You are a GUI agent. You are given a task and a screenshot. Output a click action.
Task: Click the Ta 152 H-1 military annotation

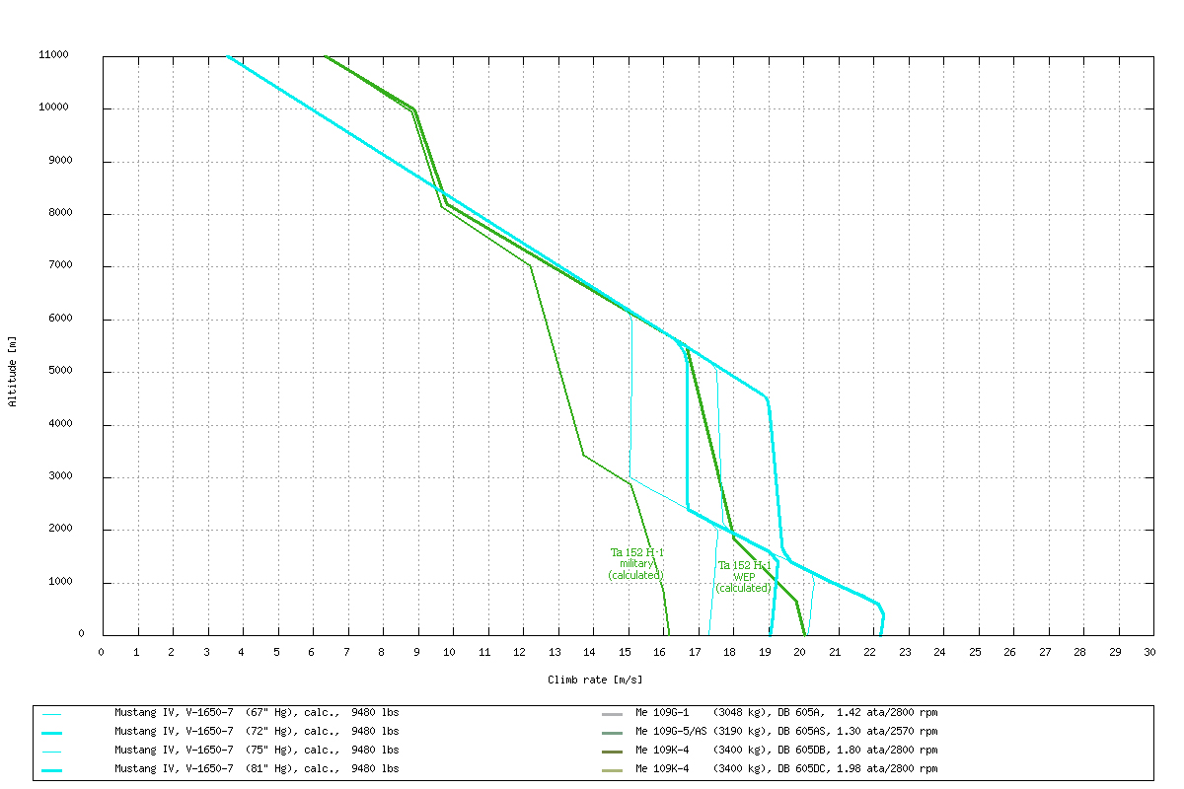coord(636,563)
